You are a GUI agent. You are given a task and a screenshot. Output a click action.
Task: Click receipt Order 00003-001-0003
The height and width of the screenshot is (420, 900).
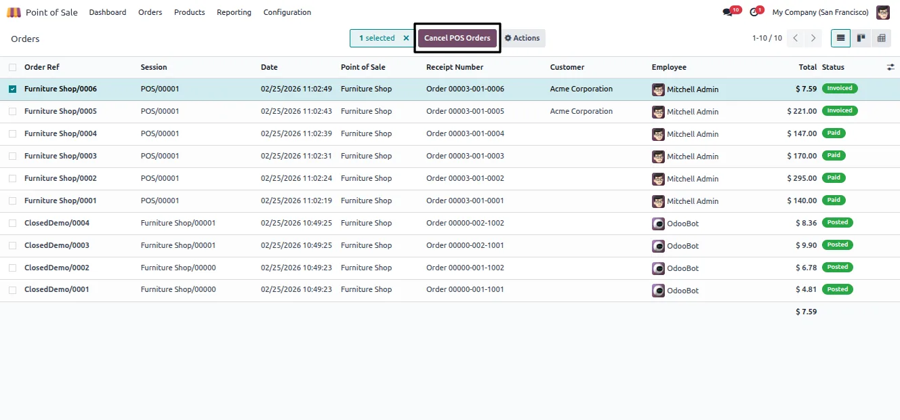pos(465,156)
